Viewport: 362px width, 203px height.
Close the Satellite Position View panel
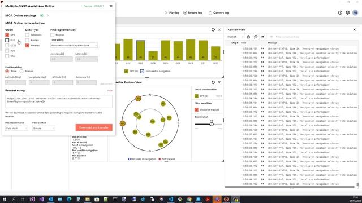[219, 82]
